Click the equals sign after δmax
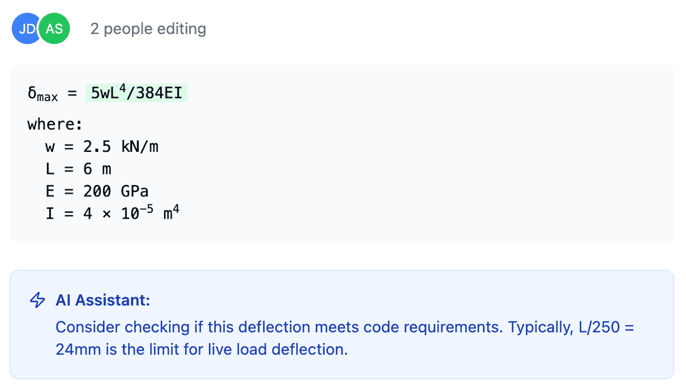 72,94
